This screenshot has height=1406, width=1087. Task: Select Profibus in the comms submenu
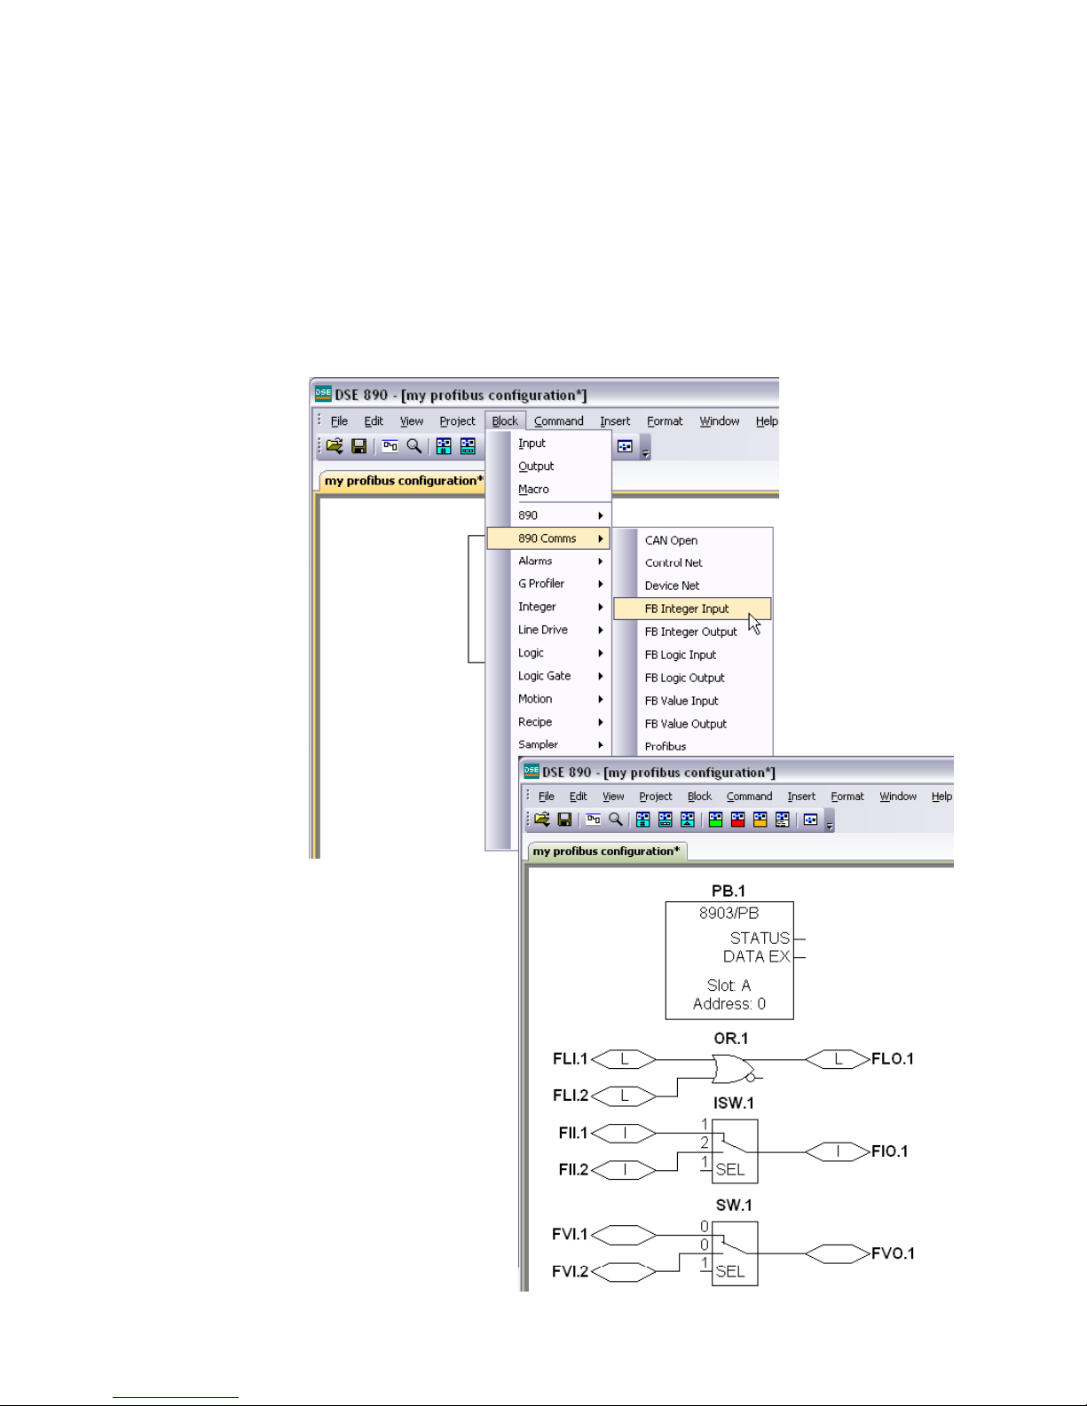pos(693,747)
